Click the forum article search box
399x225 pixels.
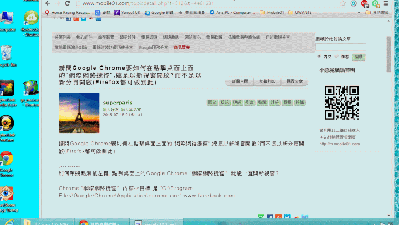pos(341,47)
